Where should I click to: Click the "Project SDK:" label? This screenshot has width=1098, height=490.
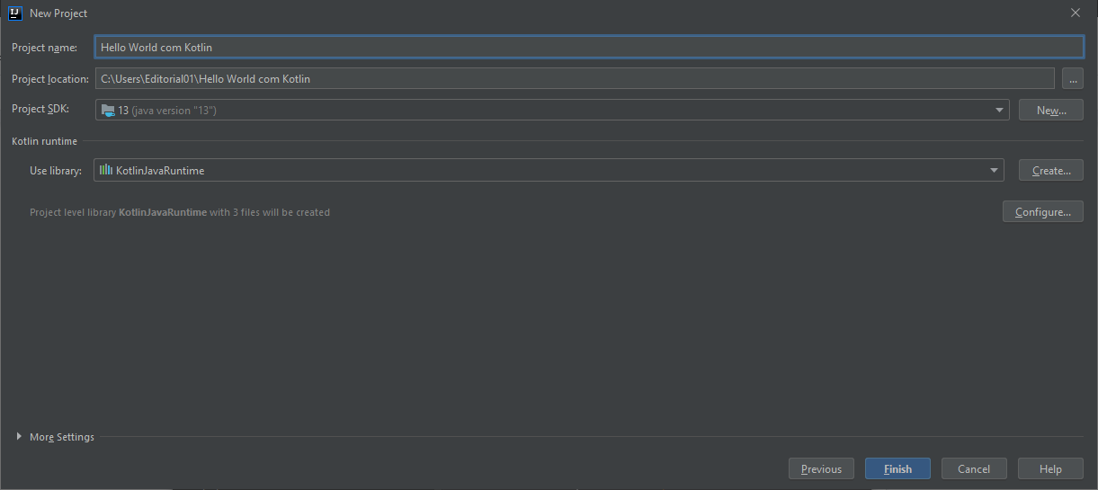(x=40, y=109)
